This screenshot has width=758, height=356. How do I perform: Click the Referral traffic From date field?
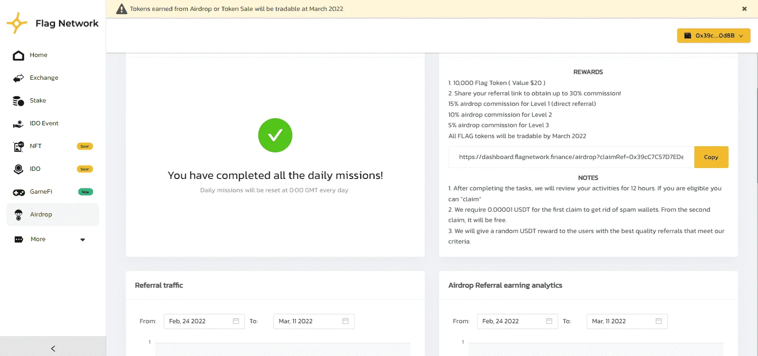[204, 321]
